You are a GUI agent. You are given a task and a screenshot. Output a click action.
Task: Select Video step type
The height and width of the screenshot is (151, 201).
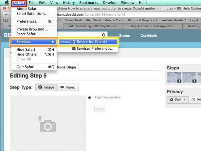tap(68, 87)
